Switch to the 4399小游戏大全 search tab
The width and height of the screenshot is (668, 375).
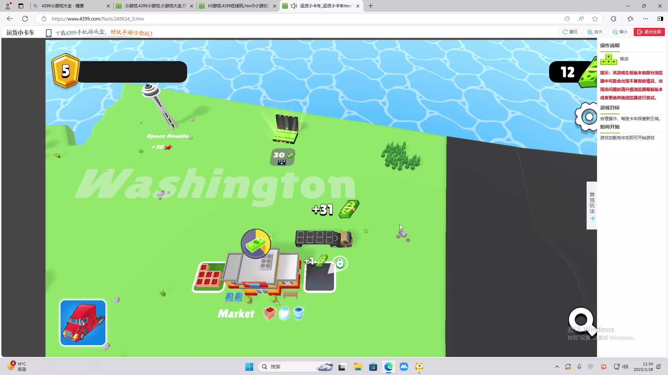click(x=70, y=6)
